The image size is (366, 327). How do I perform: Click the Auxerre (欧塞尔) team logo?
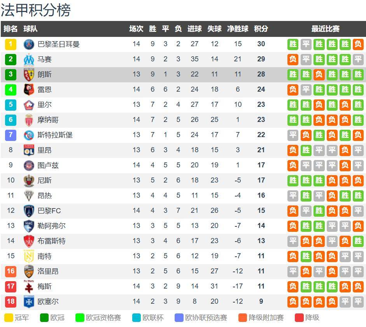29,302
